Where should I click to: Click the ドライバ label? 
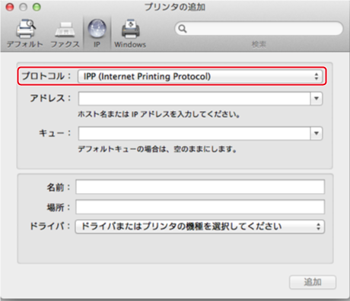coord(50,226)
